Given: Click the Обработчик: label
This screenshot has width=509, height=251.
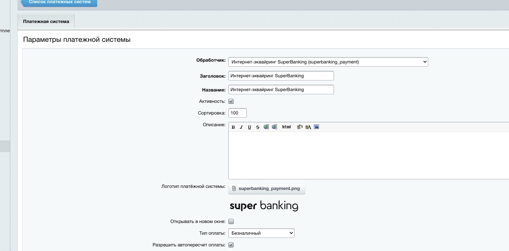Looking at the screenshot, I should click(x=211, y=60).
